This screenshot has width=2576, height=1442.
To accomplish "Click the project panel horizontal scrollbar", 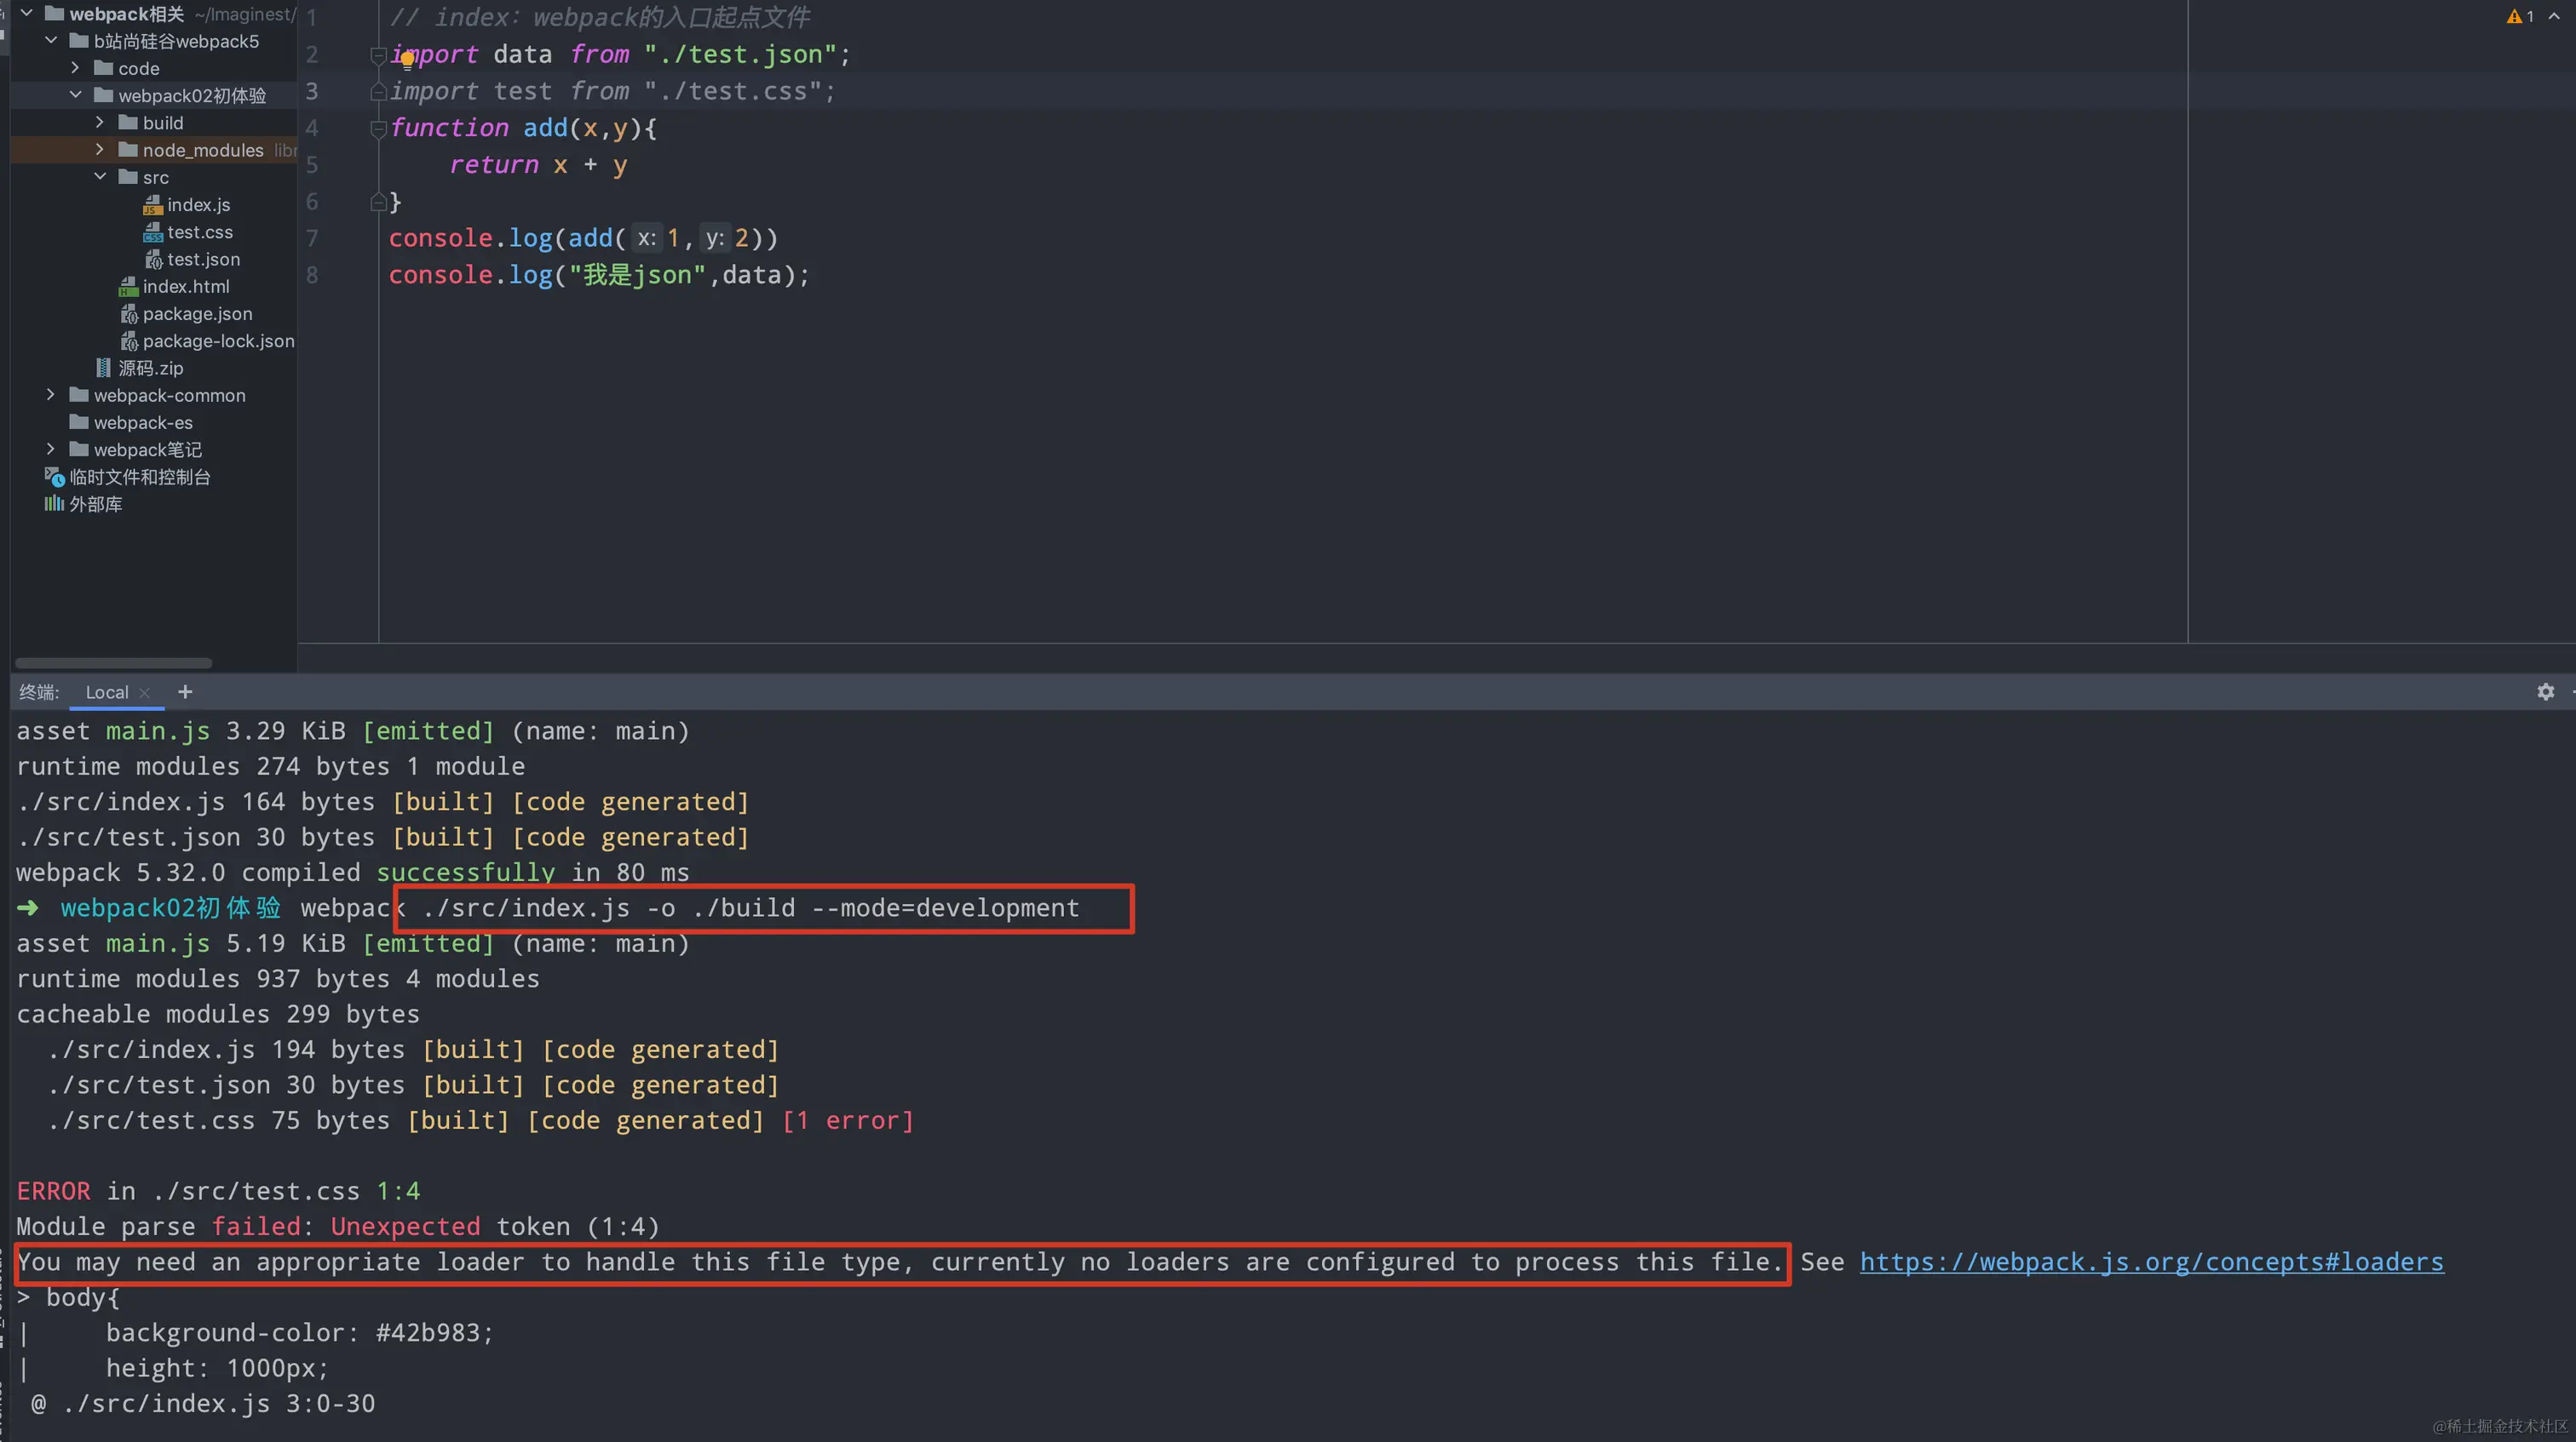I will point(113,662).
